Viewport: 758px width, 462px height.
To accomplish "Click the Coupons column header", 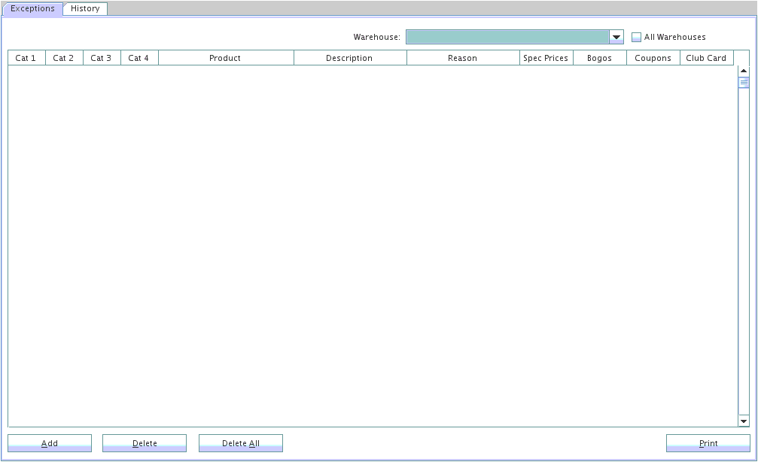I will point(653,58).
